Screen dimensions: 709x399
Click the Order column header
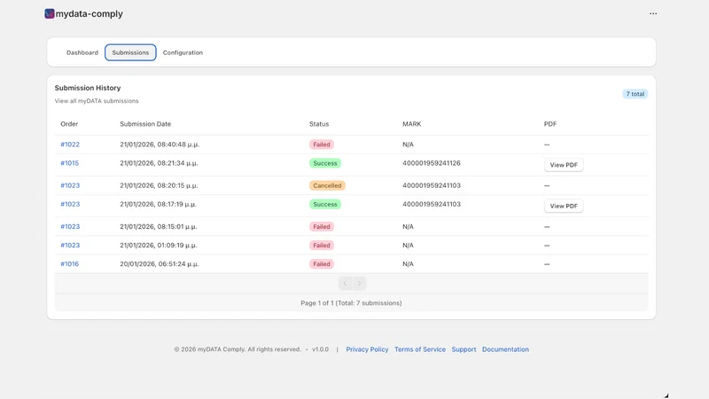point(69,124)
